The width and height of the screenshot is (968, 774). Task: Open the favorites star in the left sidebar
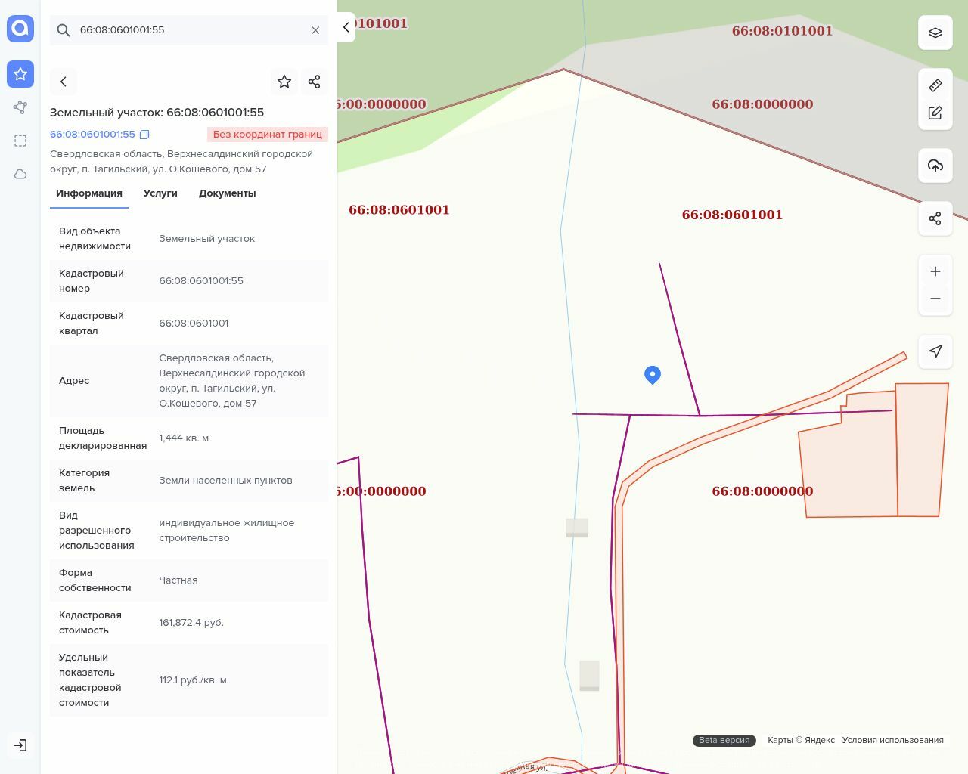(20, 74)
